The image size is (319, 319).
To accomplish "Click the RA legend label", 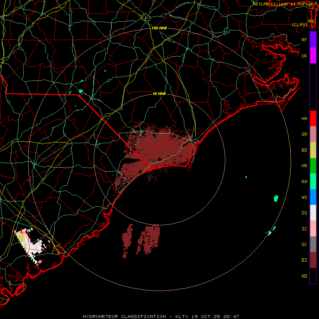I will pyautogui.click(x=304, y=182).
